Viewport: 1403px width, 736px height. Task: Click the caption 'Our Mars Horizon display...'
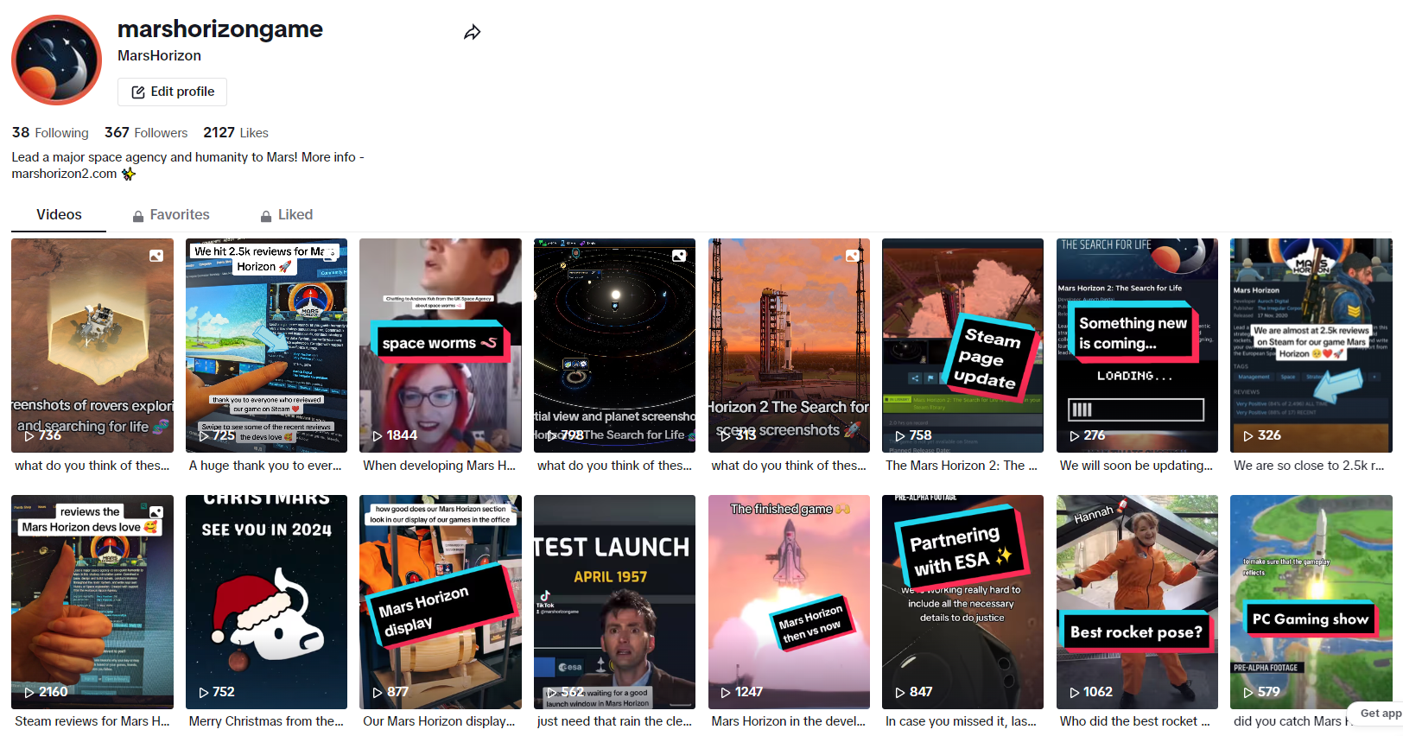click(439, 721)
